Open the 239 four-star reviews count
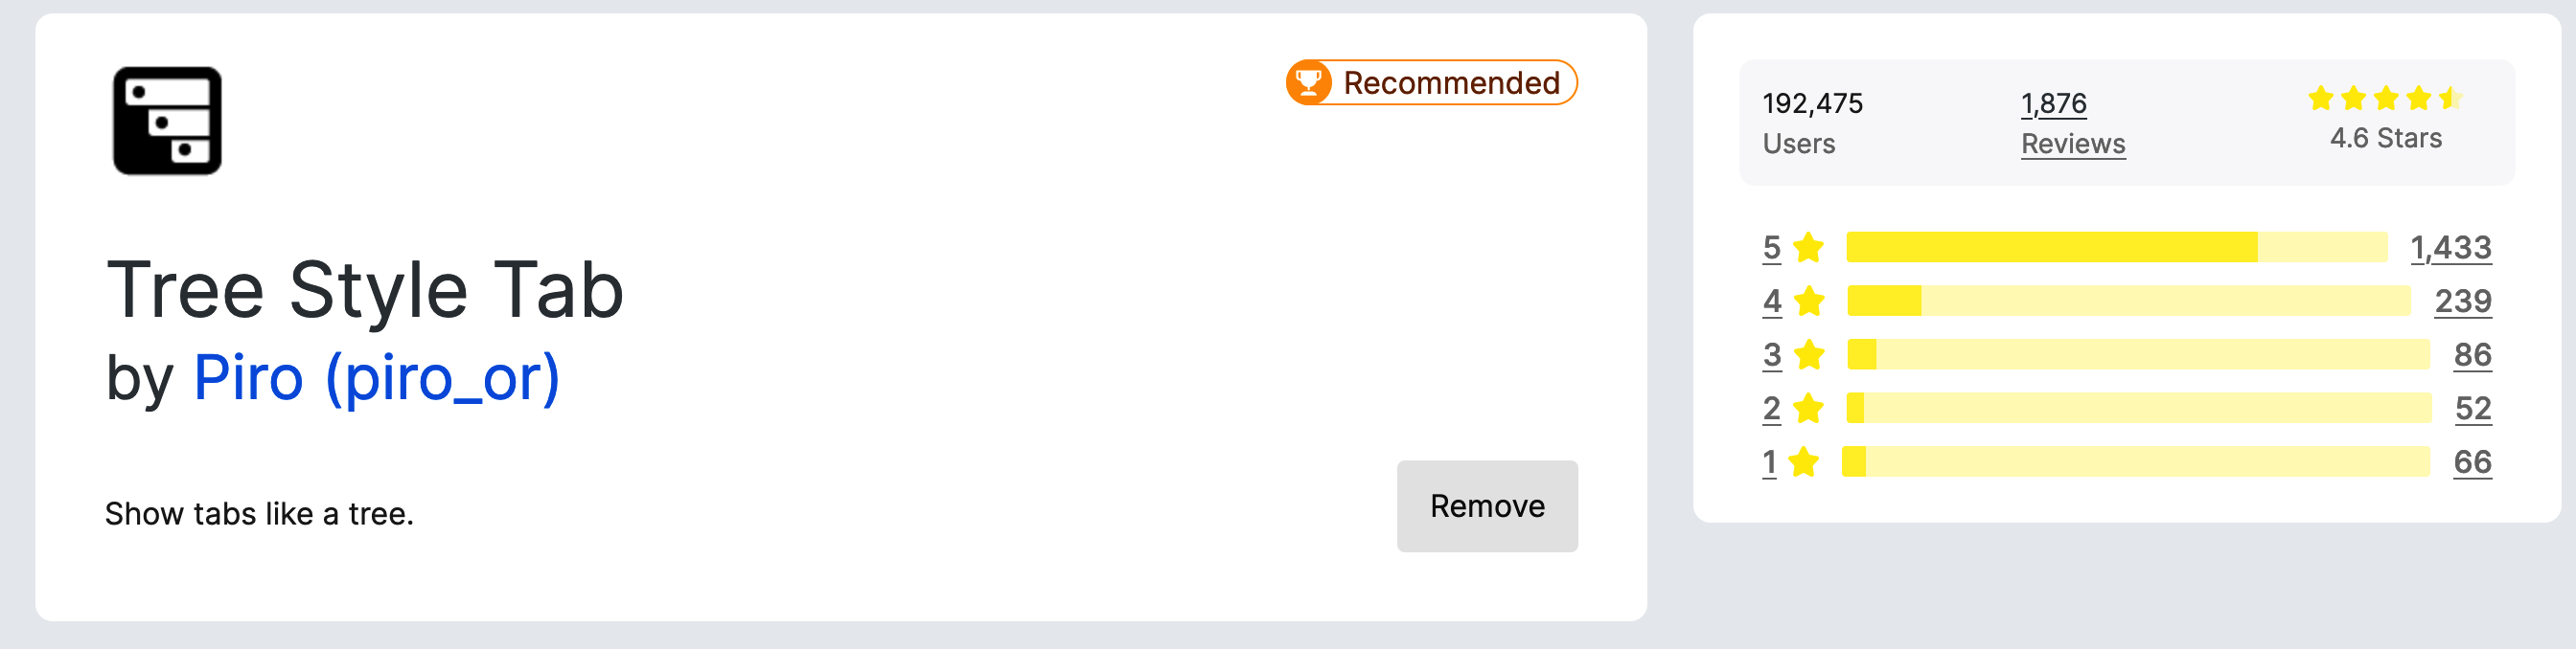 pyautogui.click(x=2462, y=301)
